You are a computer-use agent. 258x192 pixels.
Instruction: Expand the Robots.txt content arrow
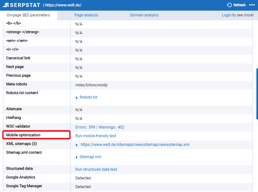point(76,98)
